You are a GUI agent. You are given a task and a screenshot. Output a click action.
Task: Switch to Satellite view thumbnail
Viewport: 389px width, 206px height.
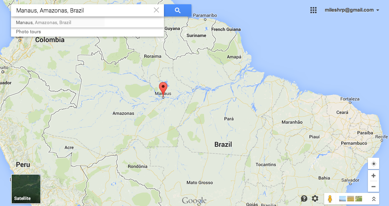(x=26, y=189)
